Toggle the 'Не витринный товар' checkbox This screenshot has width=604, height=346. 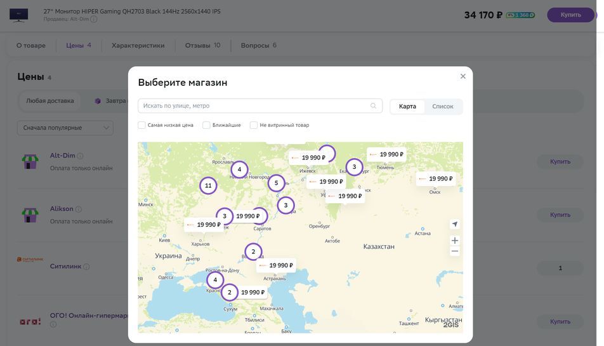tap(254, 125)
